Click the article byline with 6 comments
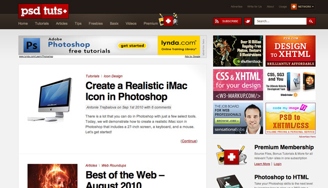Viewport: 328px width, 188px height. pos(129,107)
